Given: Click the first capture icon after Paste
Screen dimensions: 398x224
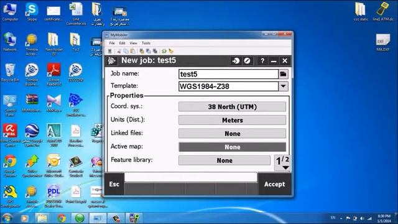Looking at the screenshot, I should (x=142, y=51).
